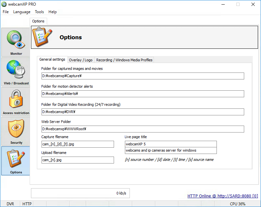This screenshot has height=207, width=261.
Task: Switch to General settings tab
Action: click(x=52, y=59)
